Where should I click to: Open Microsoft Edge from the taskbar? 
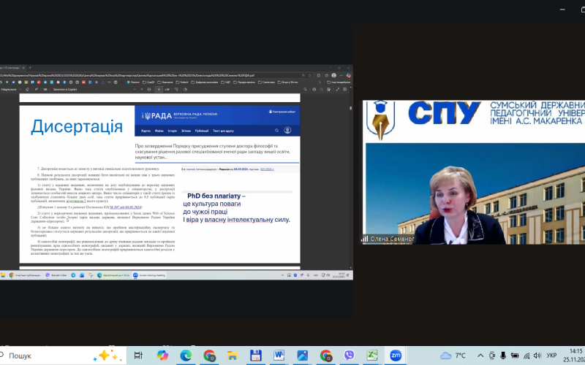coord(186,355)
